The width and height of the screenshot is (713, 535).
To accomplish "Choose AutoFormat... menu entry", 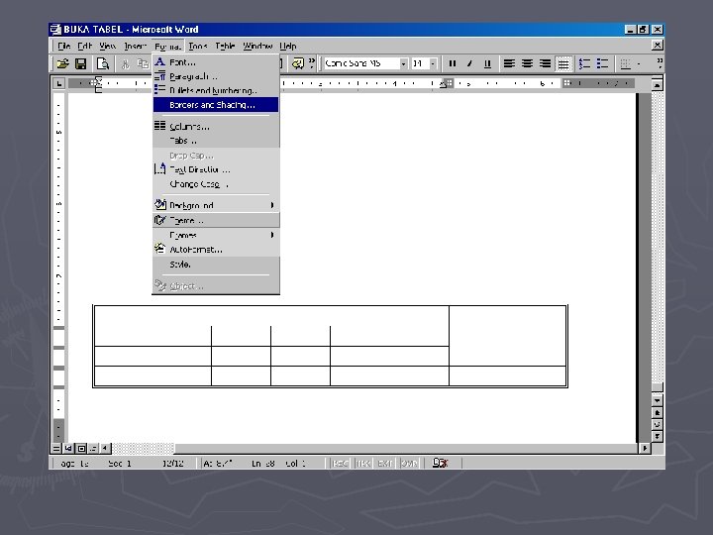I will click(216, 250).
